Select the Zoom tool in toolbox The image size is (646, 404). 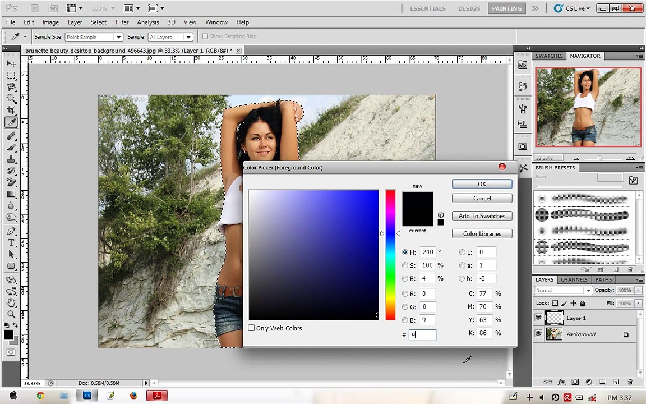coord(11,314)
